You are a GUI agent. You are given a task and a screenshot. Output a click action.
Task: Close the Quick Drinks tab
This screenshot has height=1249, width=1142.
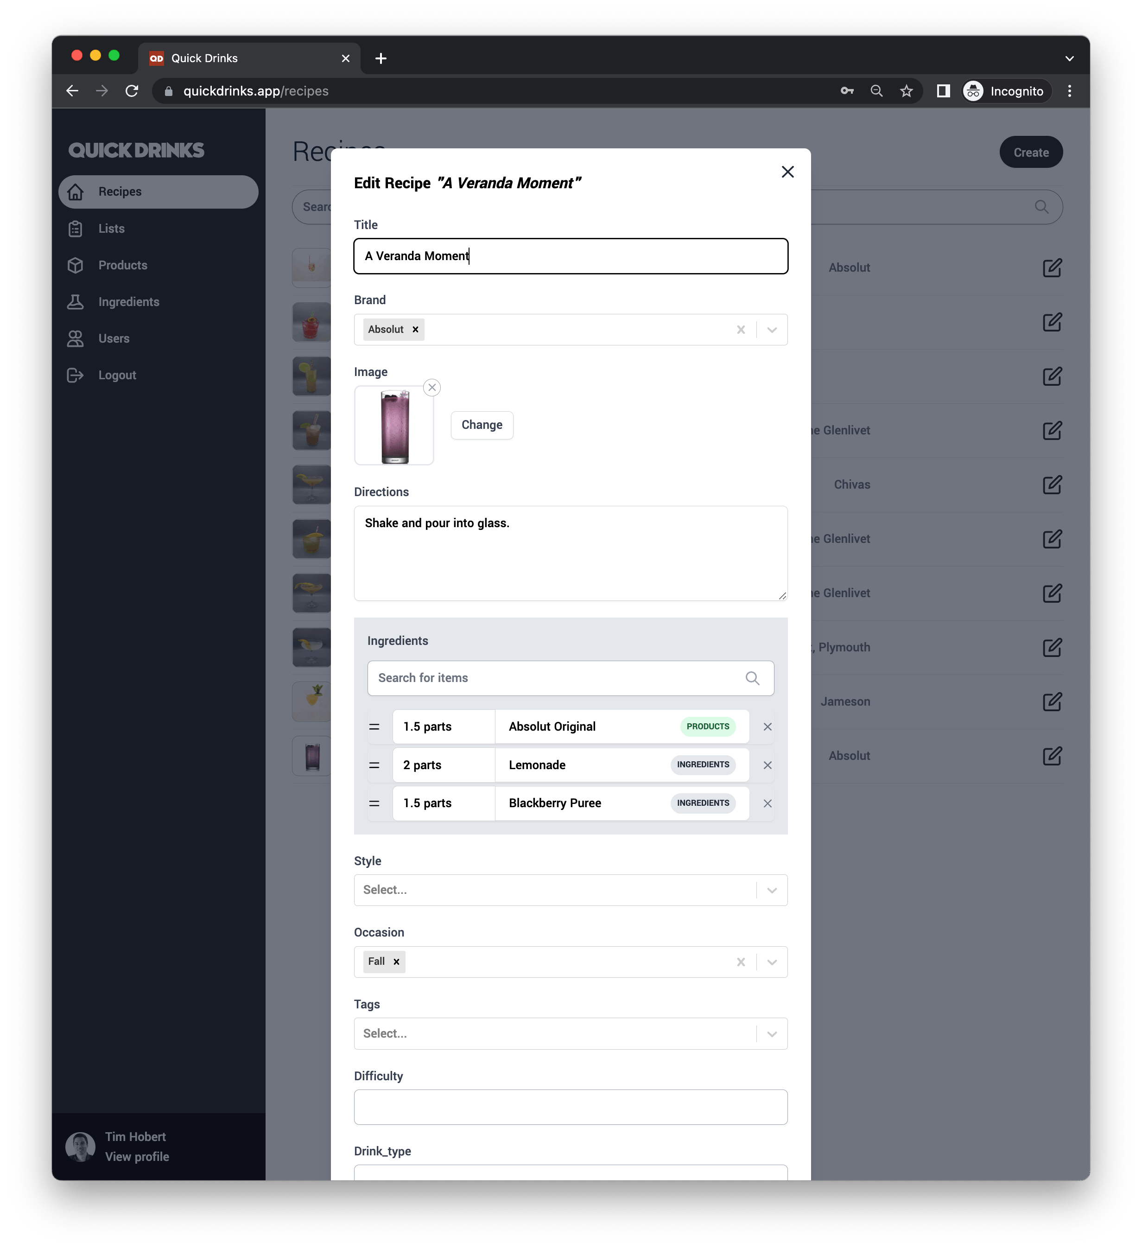point(346,58)
